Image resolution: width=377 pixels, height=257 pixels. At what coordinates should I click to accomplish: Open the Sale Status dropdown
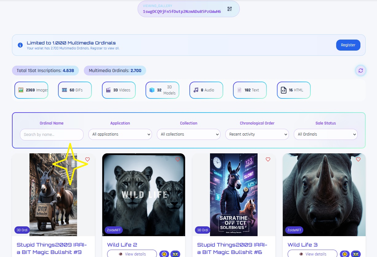(326, 134)
